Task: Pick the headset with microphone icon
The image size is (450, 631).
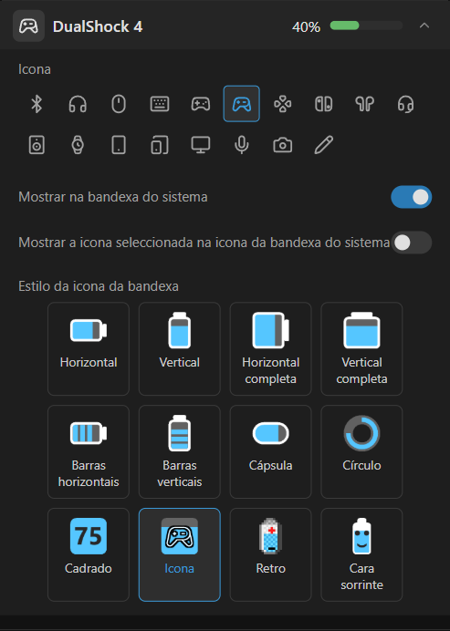Action: (x=405, y=104)
